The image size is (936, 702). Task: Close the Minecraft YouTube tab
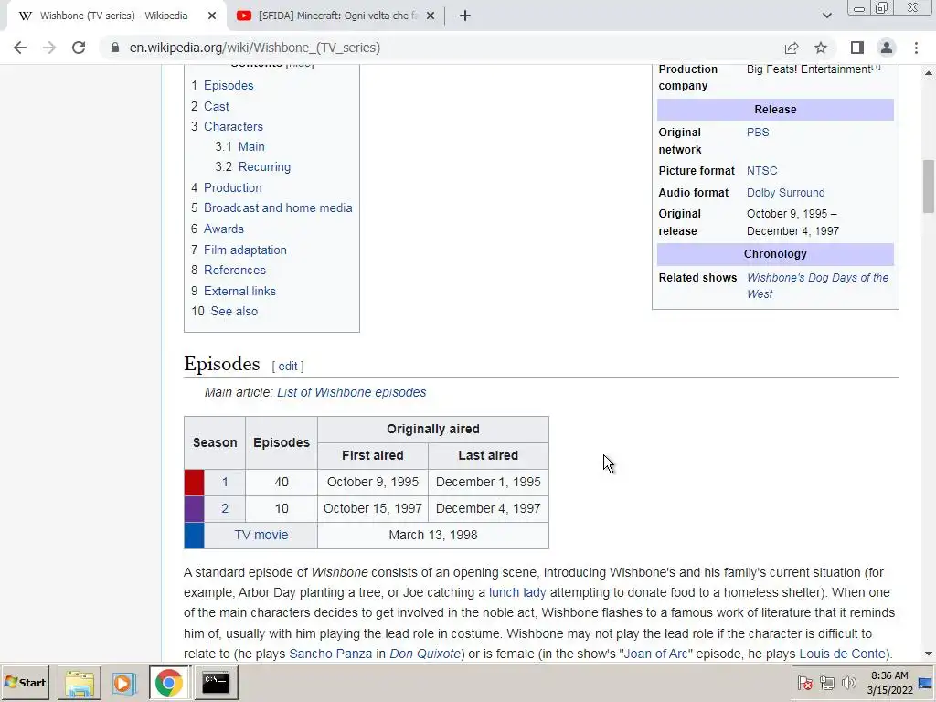(431, 16)
